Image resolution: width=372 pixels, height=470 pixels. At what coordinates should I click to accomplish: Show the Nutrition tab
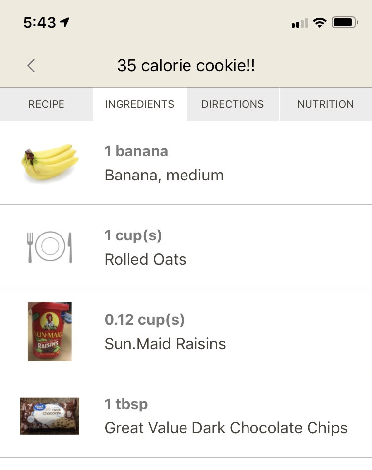325,104
